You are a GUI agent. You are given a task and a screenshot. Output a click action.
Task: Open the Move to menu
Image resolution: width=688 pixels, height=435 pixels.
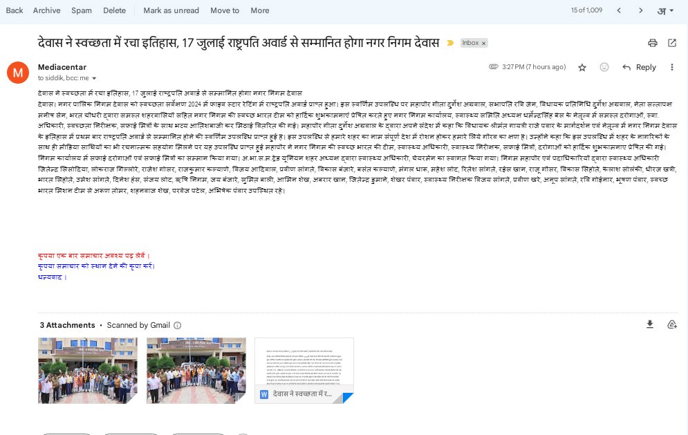point(225,10)
